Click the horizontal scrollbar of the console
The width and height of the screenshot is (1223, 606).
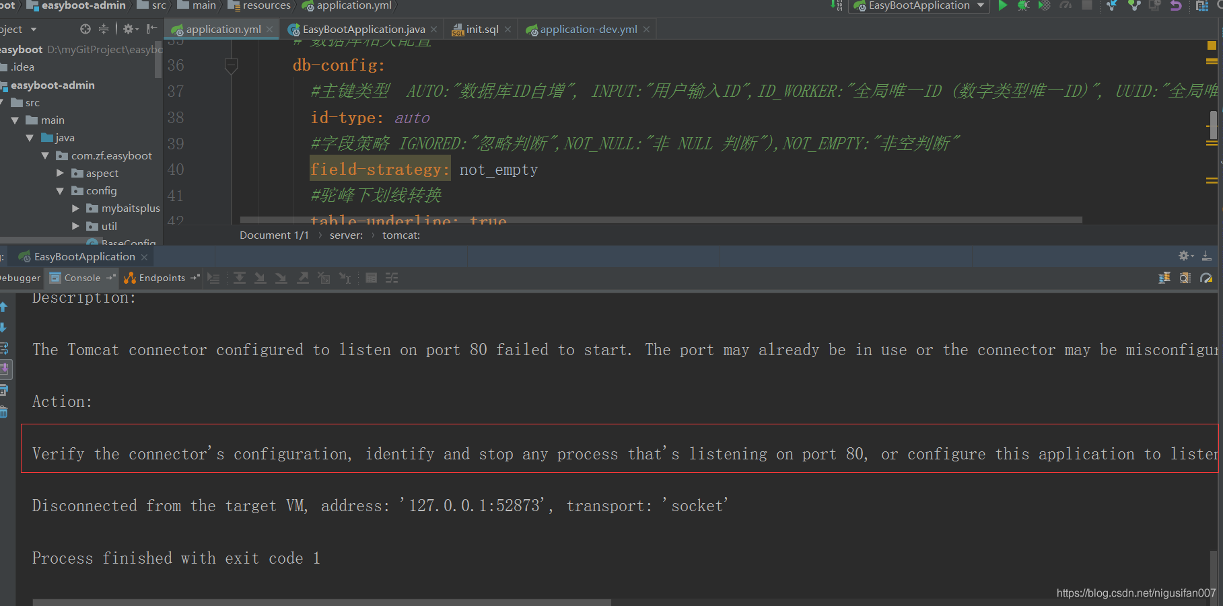click(322, 603)
